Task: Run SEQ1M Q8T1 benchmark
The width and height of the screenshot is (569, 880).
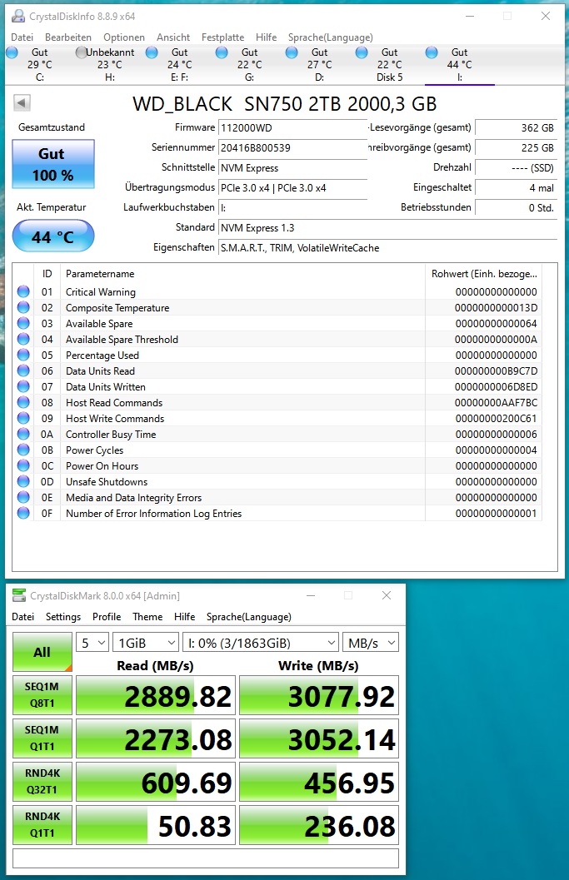Action: [42, 695]
